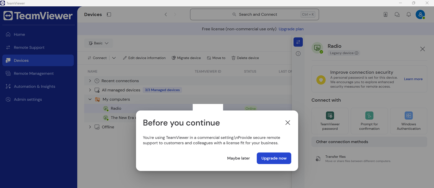Select Prompt for confirmation option
The height and width of the screenshot is (188, 434).
tap(369, 121)
